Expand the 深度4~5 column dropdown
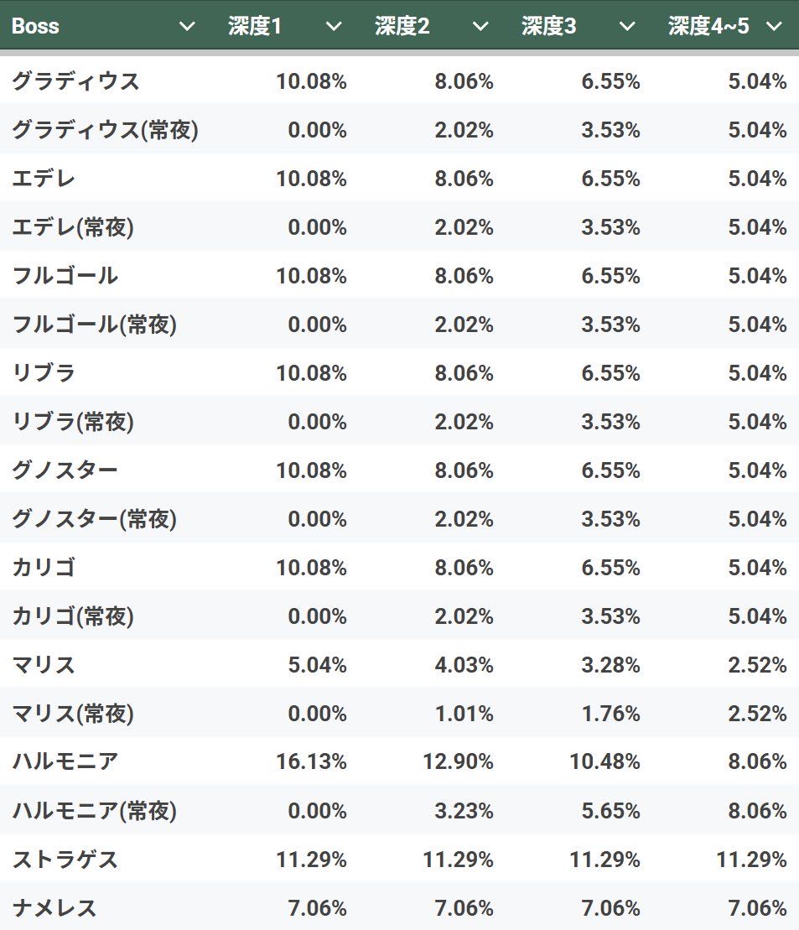Image resolution: width=799 pixels, height=930 pixels. coord(774,26)
